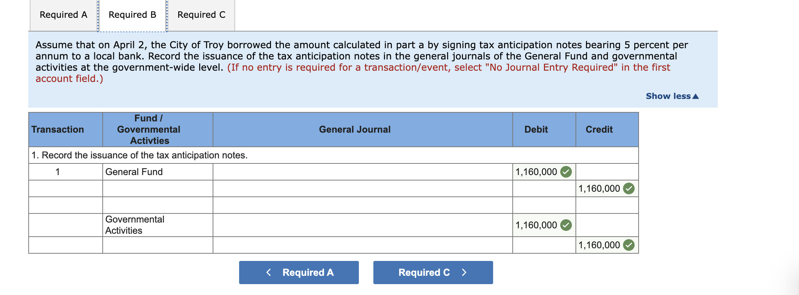Open second-row General Journal account field

pos(363,188)
